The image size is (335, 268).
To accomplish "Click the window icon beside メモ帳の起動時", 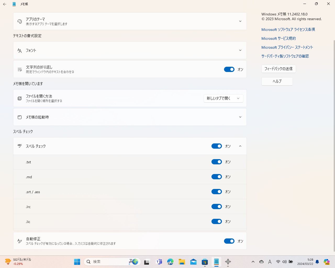I will point(20,117).
